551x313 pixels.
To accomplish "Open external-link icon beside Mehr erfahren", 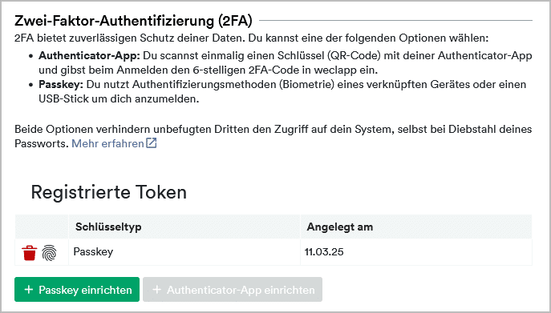I will [151, 143].
